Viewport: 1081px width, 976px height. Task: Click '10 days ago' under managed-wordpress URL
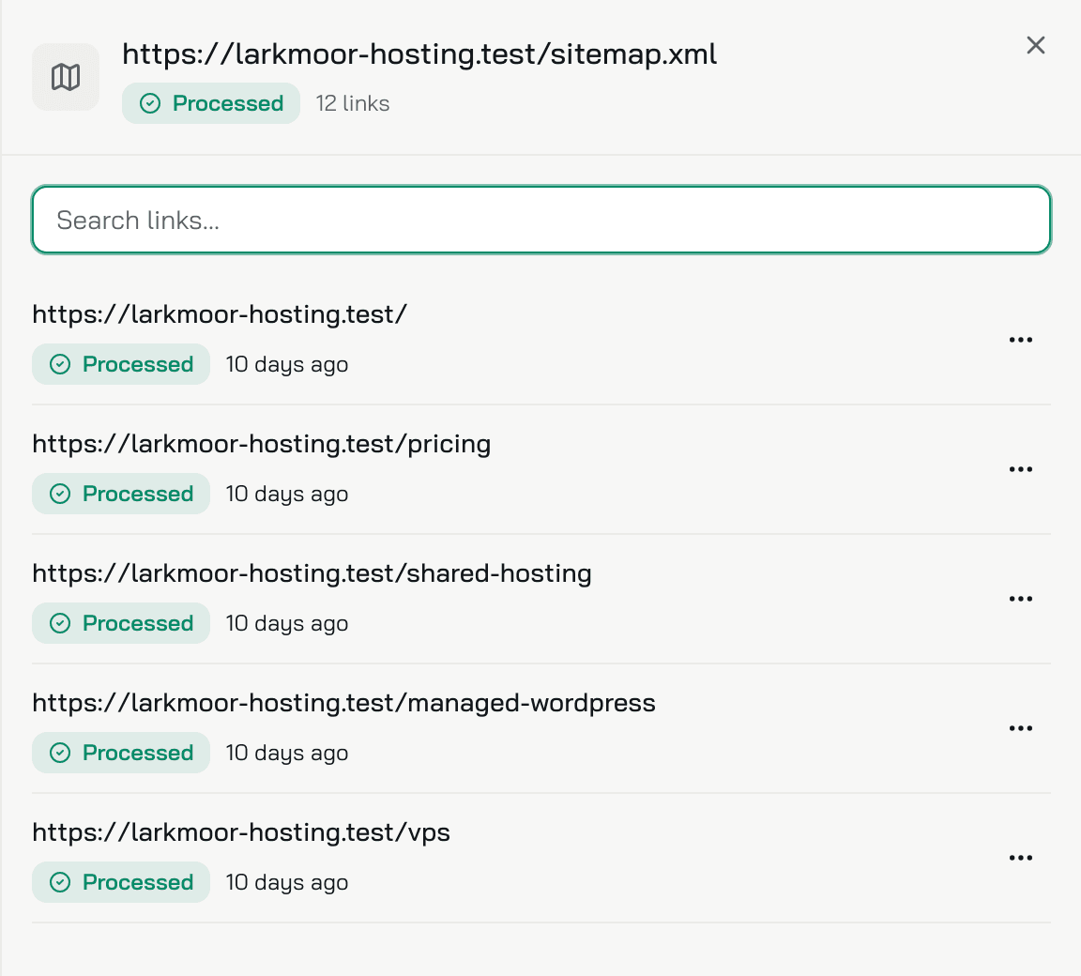287,754
